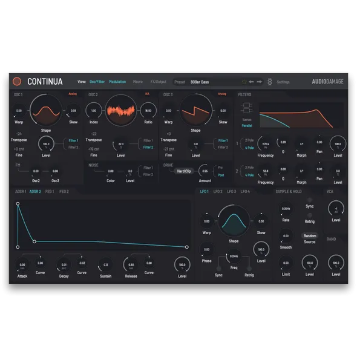This screenshot has height=357, width=357.
Task: Switch to LFO 4 tab
Action: click(245, 192)
